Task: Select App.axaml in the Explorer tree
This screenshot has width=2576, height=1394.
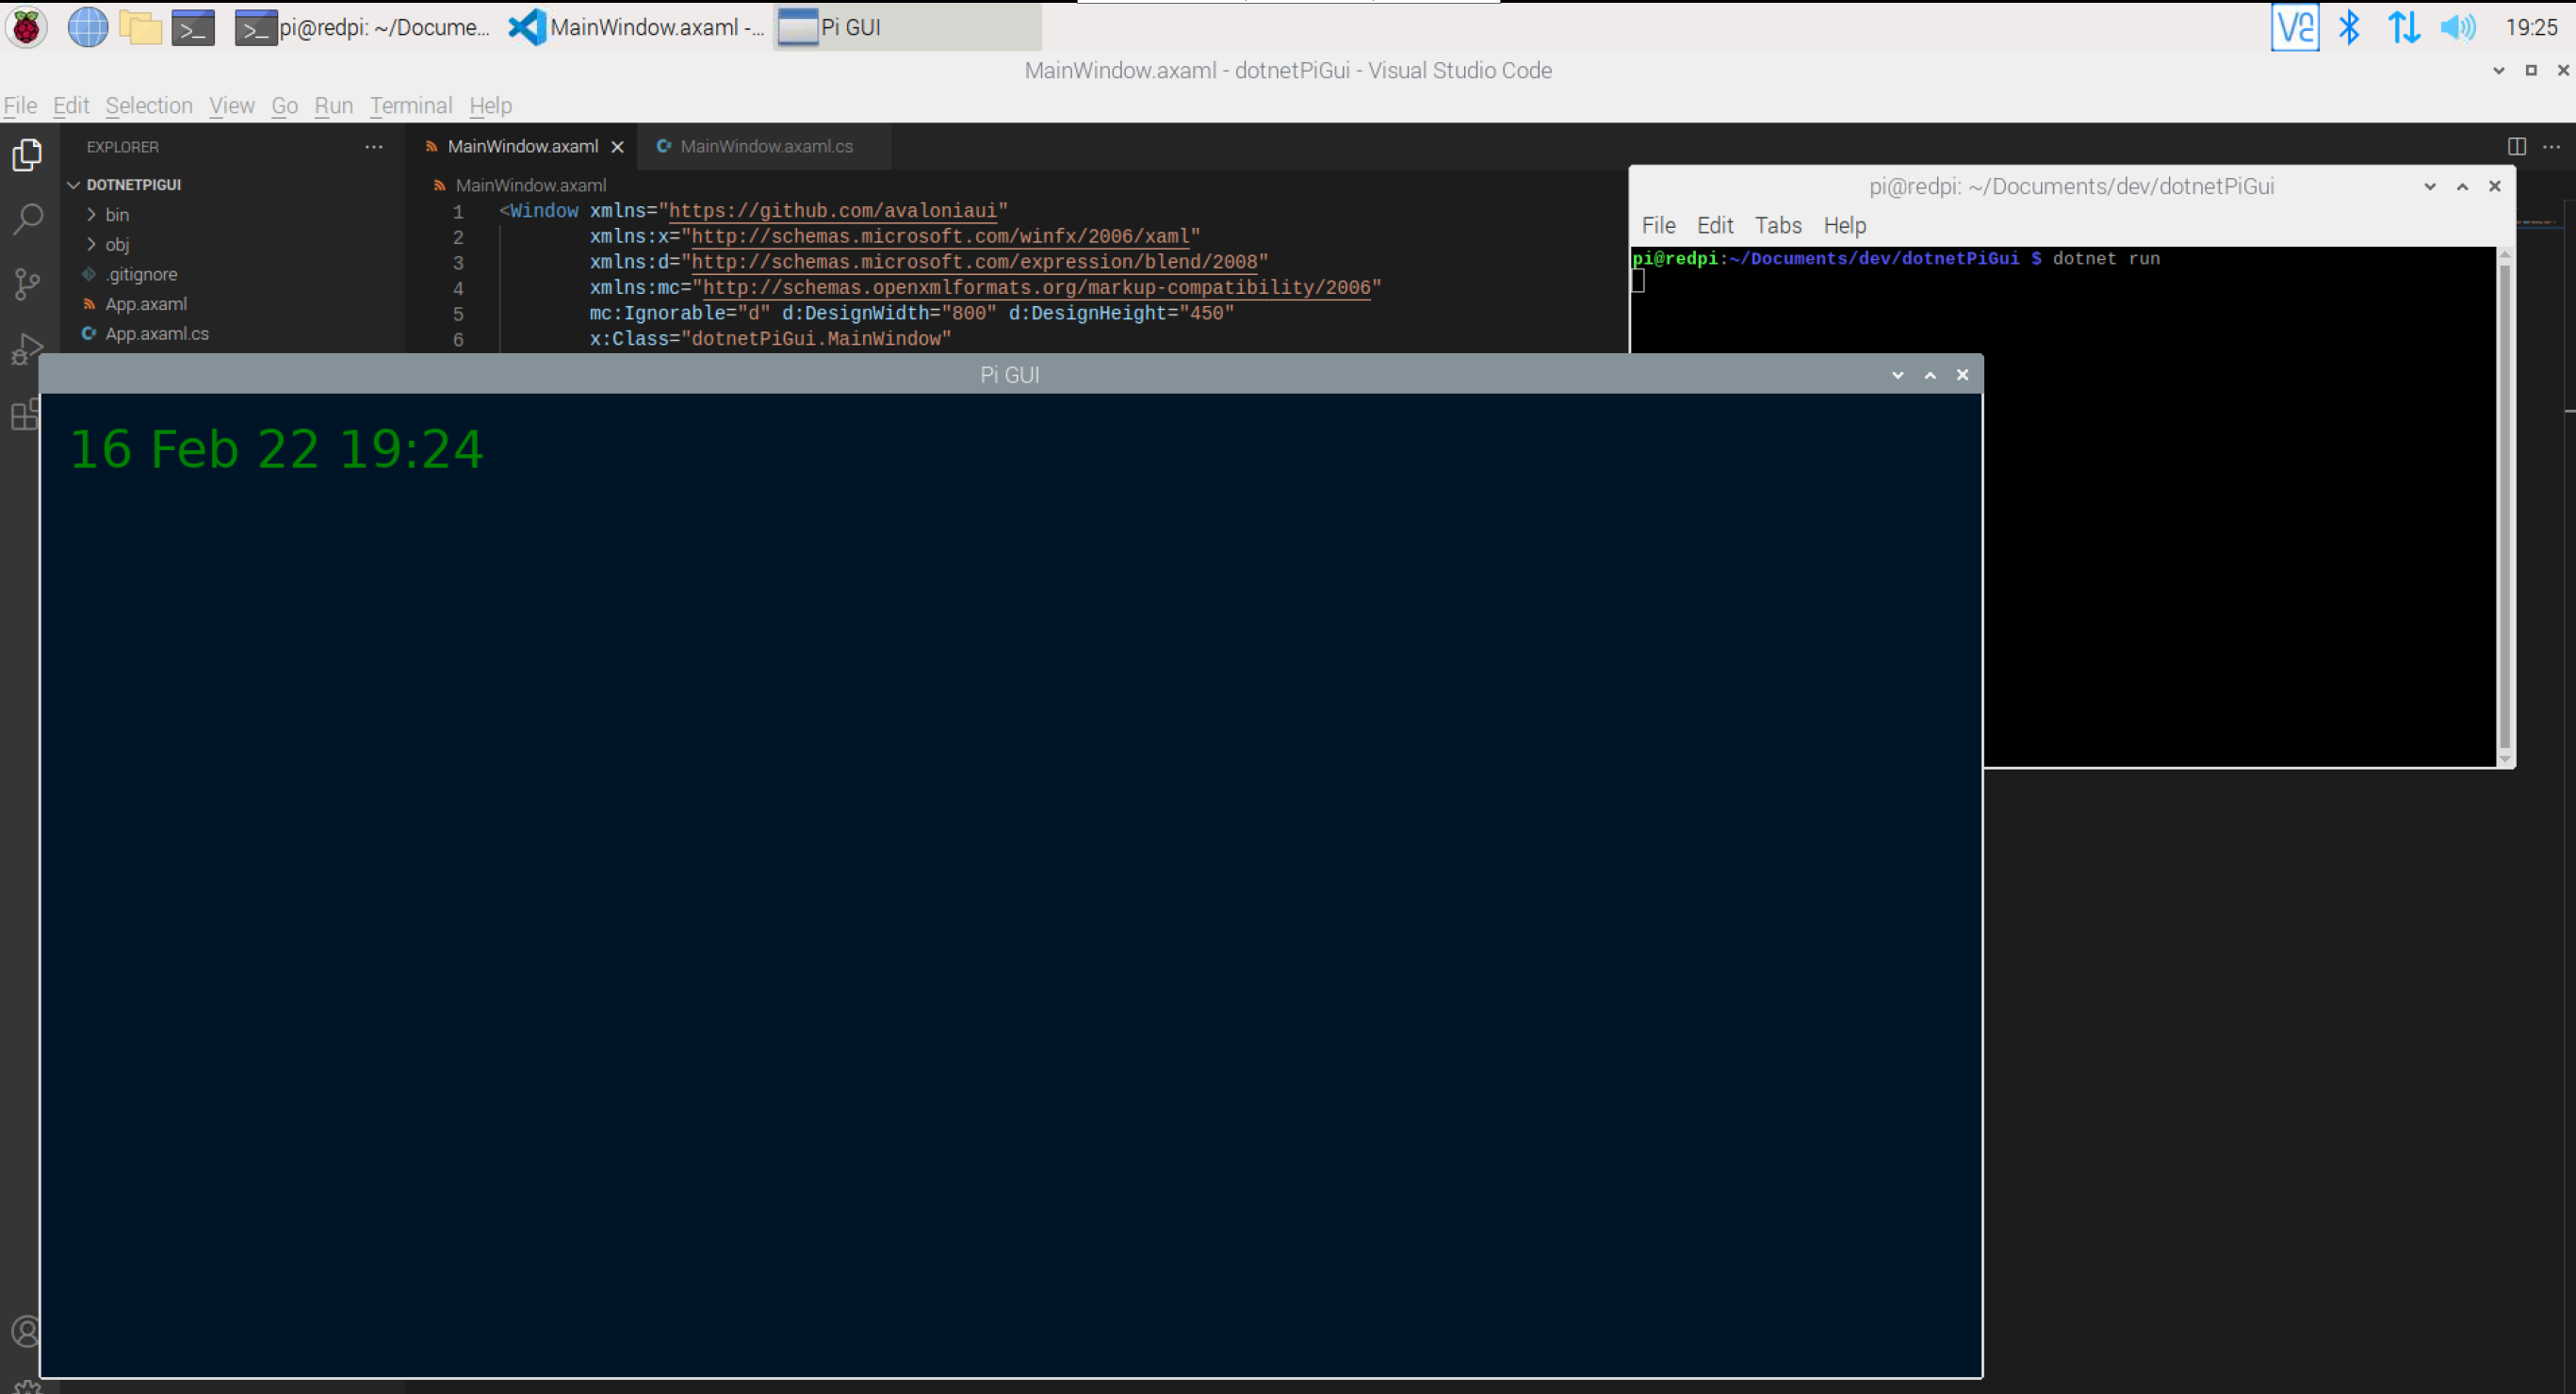Action: tap(146, 303)
